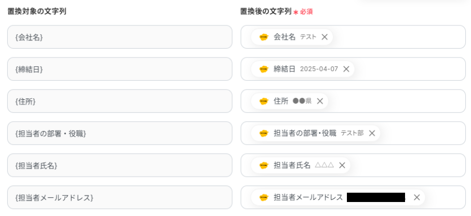The height and width of the screenshot is (216, 471).
Task: Delete the 担当者氏名 tag using X
Action: [342, 166]
